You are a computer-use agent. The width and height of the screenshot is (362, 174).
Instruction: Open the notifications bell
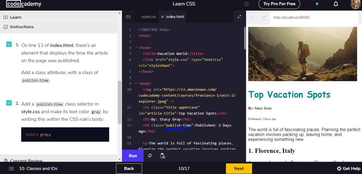[336, 4]
